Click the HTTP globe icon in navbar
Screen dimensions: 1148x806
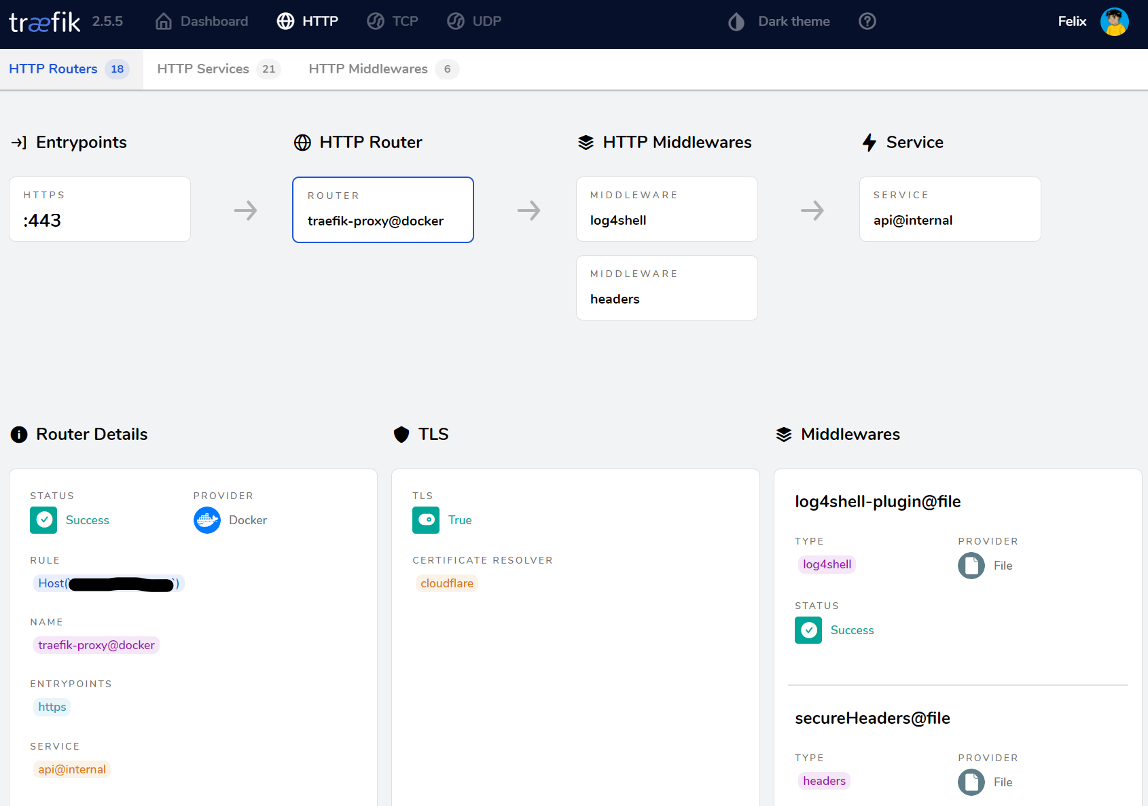(x=285, y=22)
